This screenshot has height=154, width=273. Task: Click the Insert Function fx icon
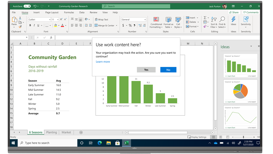tap(51, 37)
